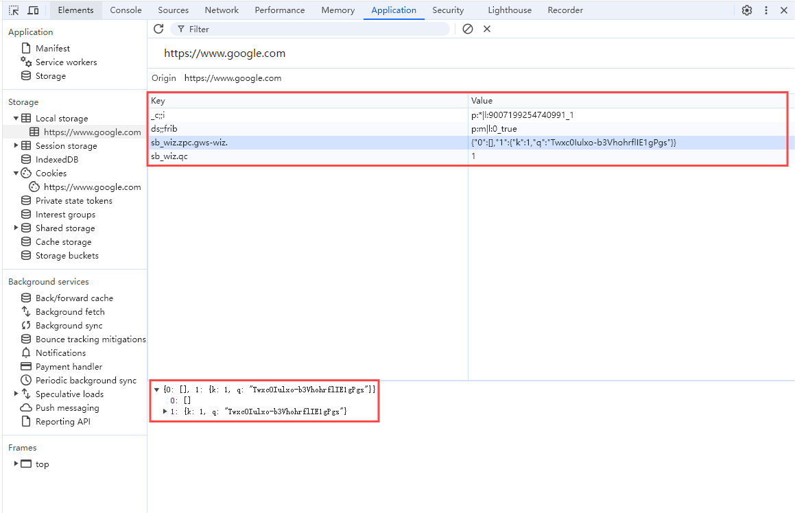Click the Notifications bell icon
795x513 pixels.
26,353
